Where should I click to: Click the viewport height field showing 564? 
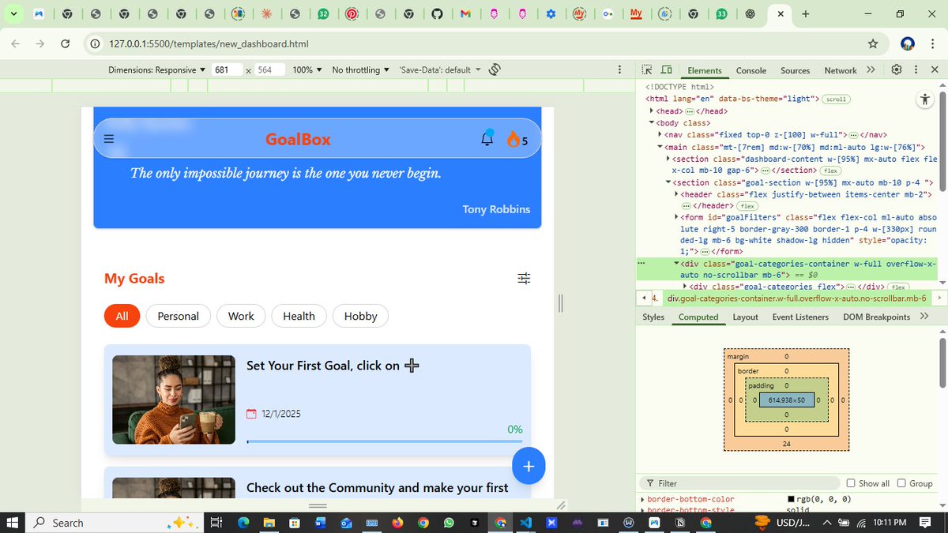click(x=269, y=69)
